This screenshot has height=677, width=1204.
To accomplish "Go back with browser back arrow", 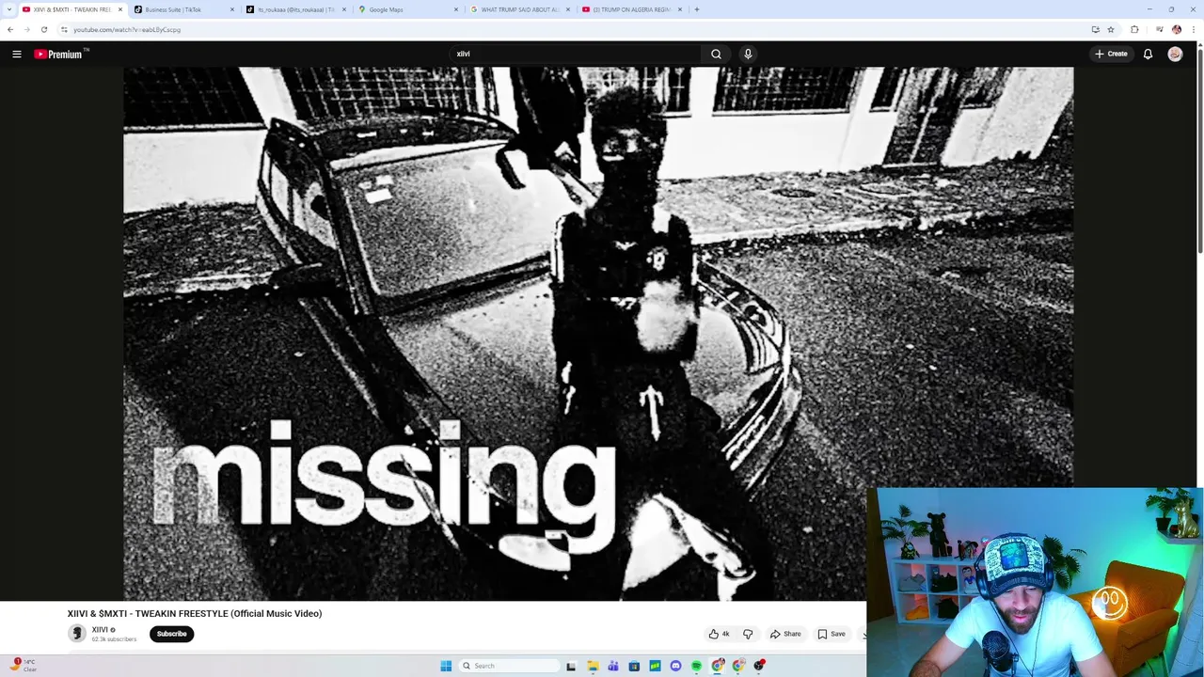I will [x=10, y=29].
